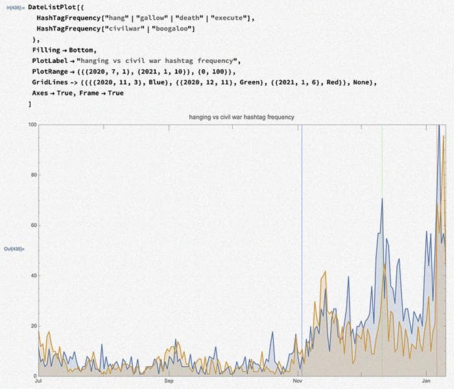Screen dimensions: 454x389
Task: Click the Axes option name
Action: click(x=40, y=93)
